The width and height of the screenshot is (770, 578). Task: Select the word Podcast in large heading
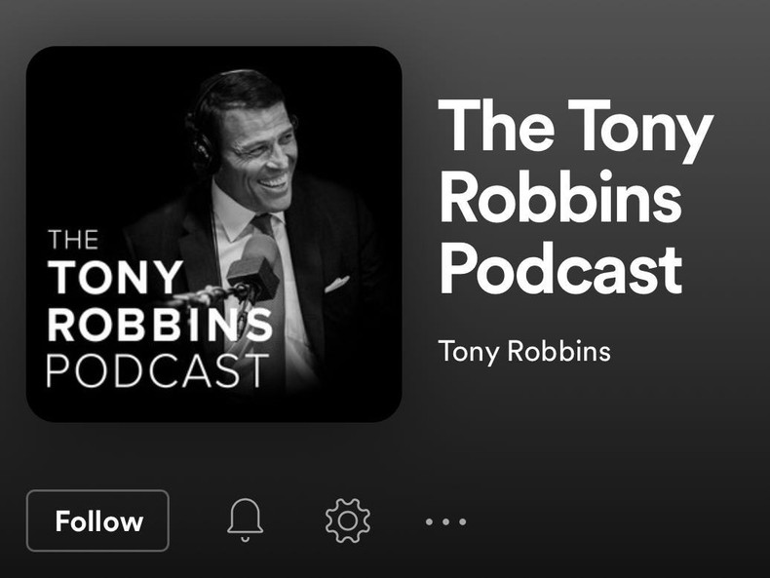(560, 270)
